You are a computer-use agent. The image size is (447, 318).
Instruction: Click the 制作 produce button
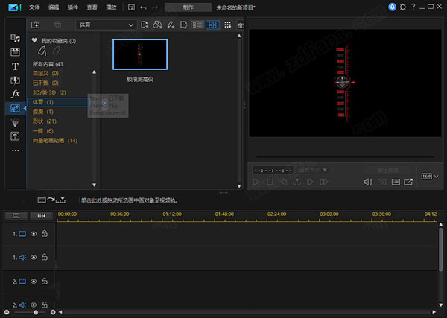(x=188, y=7)
